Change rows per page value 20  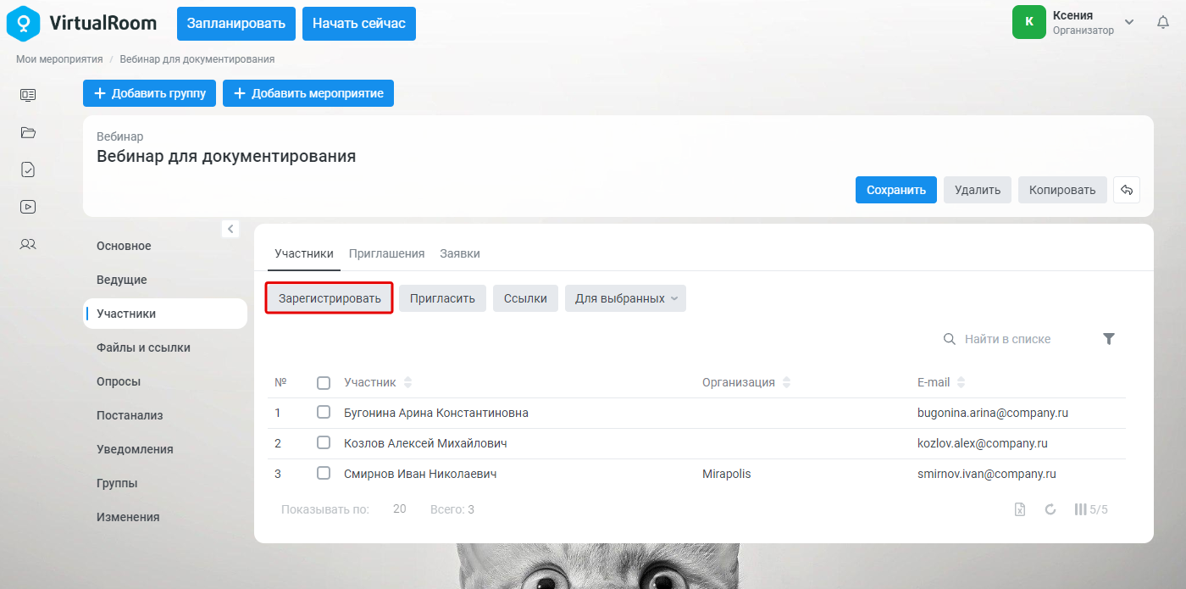(400, 509)
